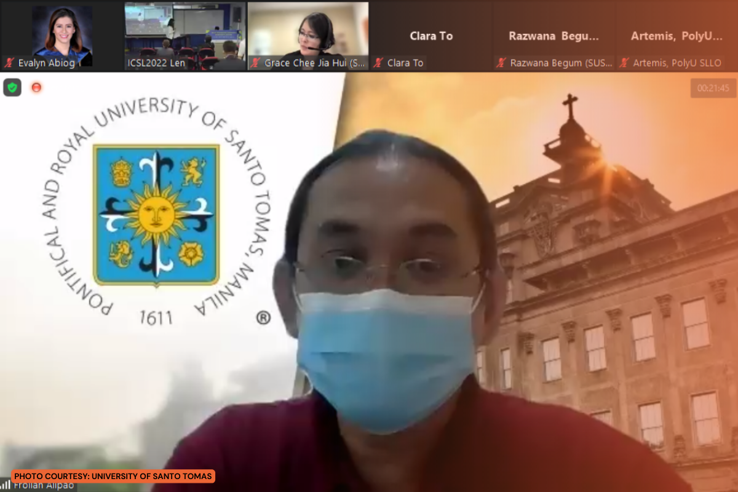Click the ICSL2022 Len name label
738x492 pixels.
[x=156, y=63]
